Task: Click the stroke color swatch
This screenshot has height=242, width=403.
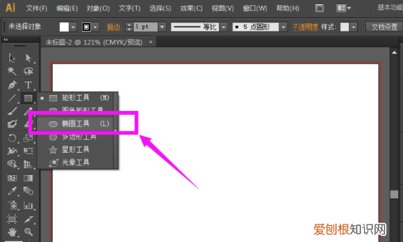Action: coord(87,27)
